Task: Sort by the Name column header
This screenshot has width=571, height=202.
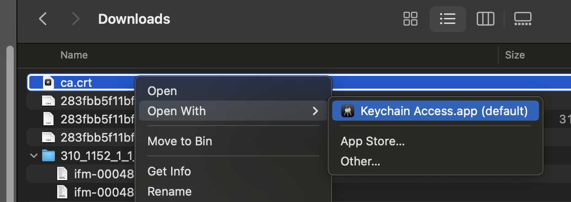Action: pyautogui.click(x=74, y=55)
